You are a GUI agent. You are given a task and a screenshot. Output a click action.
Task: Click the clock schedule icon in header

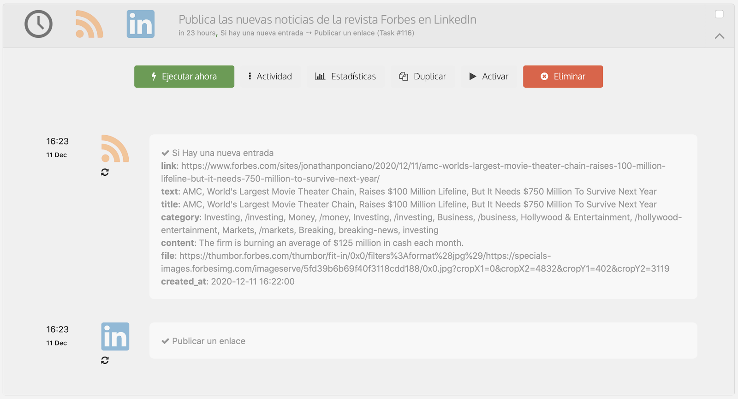pos(38,24)
